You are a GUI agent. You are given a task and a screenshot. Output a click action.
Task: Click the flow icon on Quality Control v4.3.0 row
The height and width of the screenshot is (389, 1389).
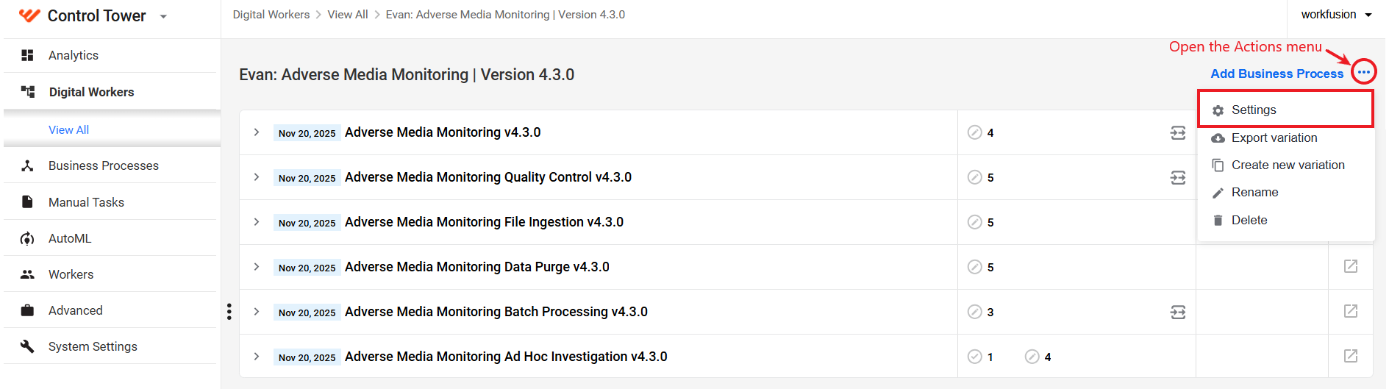(1178, 177)
